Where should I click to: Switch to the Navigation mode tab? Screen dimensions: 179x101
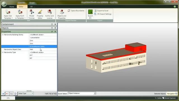pos(171,94)
